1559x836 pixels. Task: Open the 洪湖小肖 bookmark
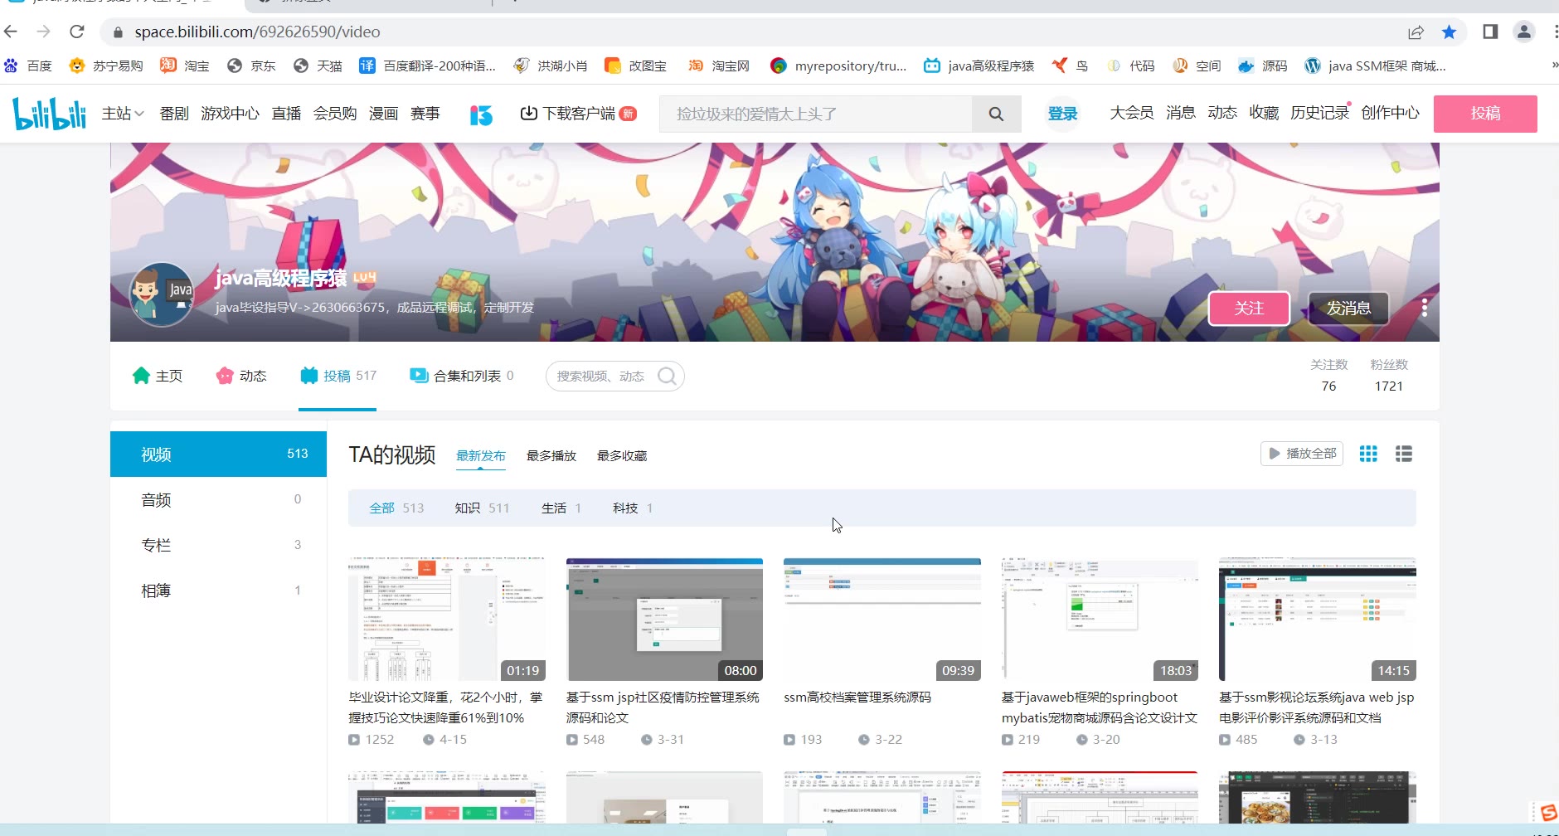[550, 66]
